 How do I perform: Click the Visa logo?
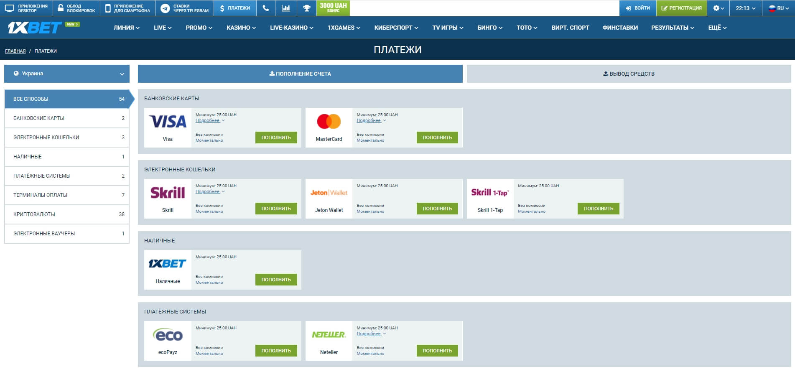(x=168, y=122)
